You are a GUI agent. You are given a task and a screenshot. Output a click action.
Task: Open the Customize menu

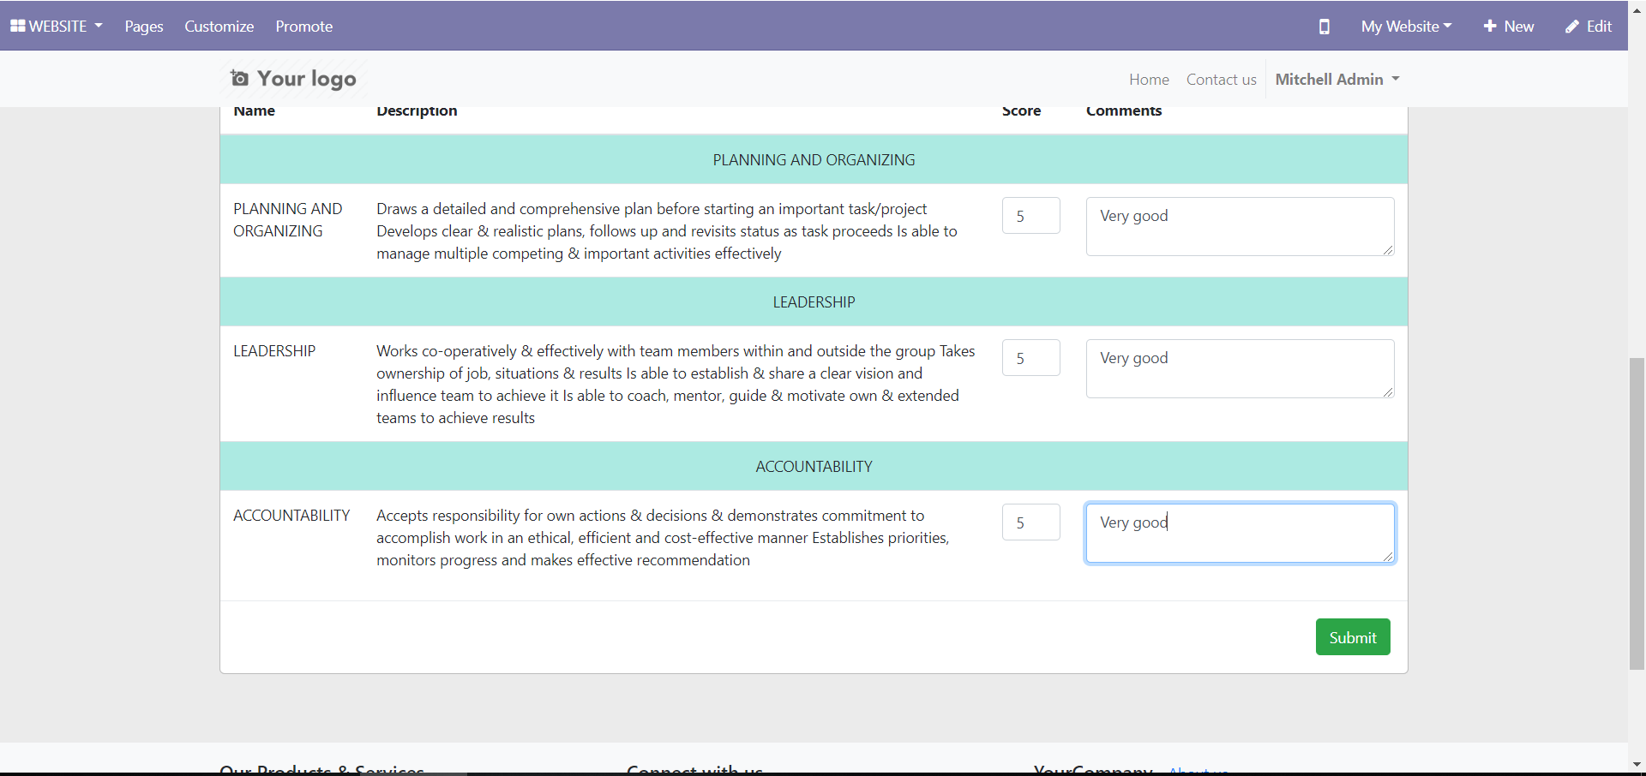pyautogui.click(x=219, y=27)
